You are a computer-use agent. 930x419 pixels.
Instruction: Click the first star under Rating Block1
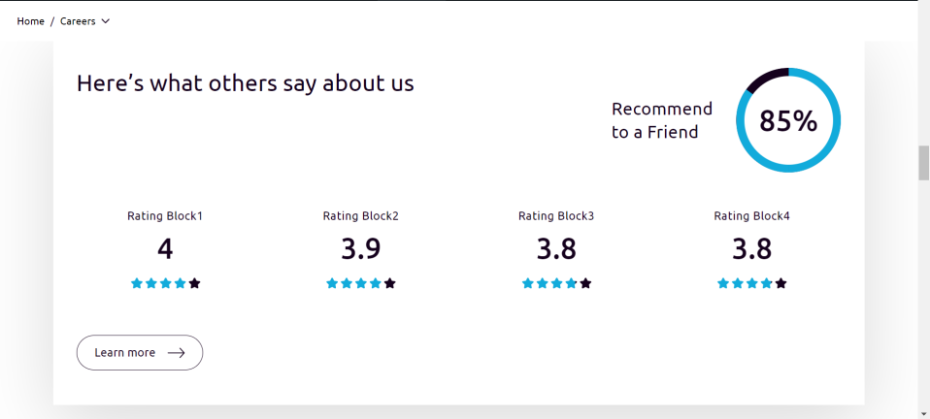(x=137, y=283)
